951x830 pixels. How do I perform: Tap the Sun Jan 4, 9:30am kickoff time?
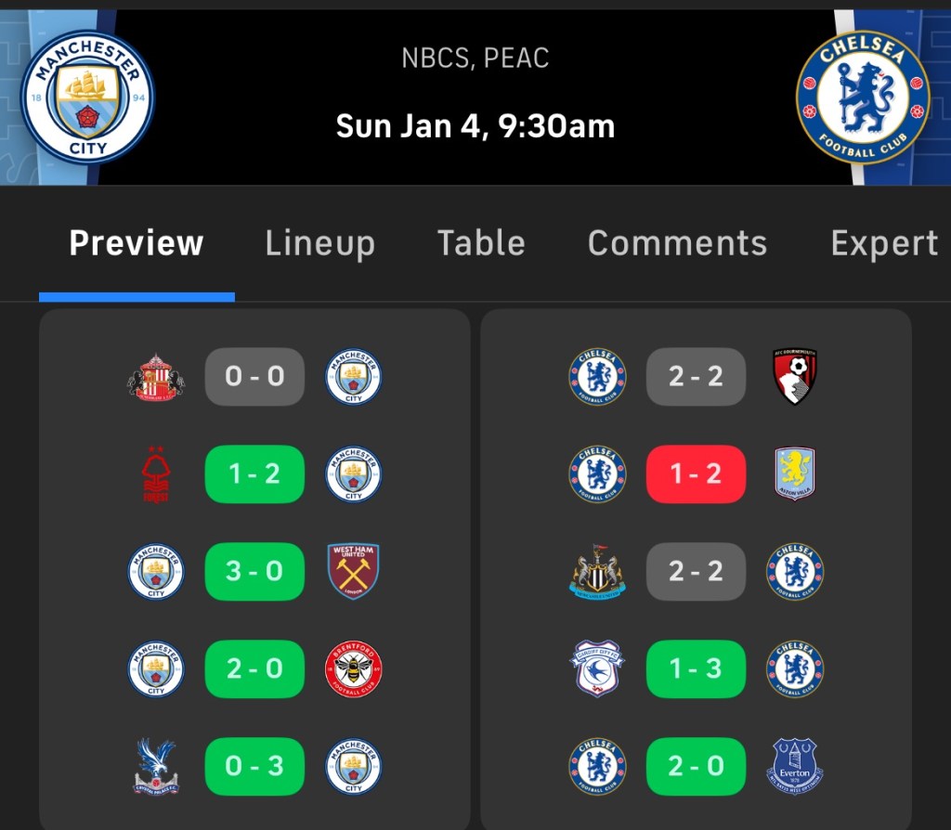tap(475, 126)
